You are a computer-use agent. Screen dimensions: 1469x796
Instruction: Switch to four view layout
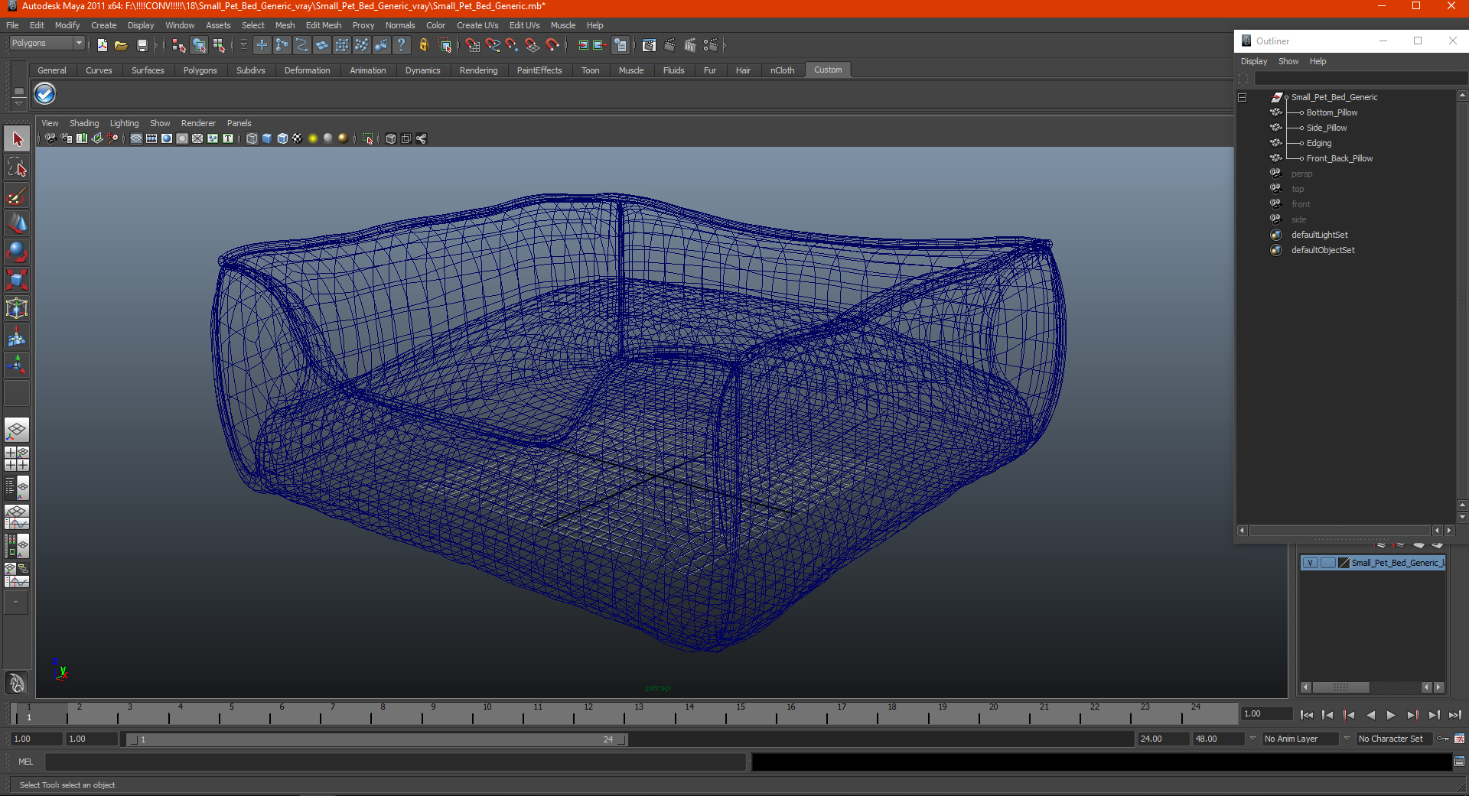pyautogui.click(x=17, y=459)
